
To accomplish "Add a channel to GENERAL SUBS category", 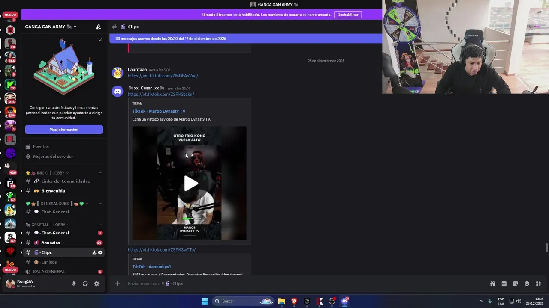I will click(100, 204).
